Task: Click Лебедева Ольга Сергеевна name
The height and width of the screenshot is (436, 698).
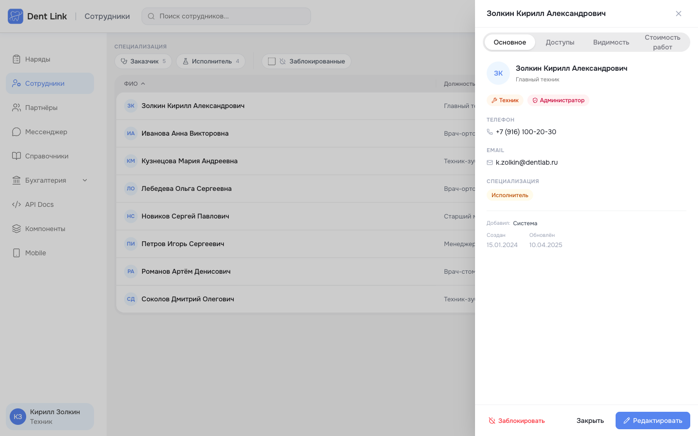Action: [x=187, y=188]
